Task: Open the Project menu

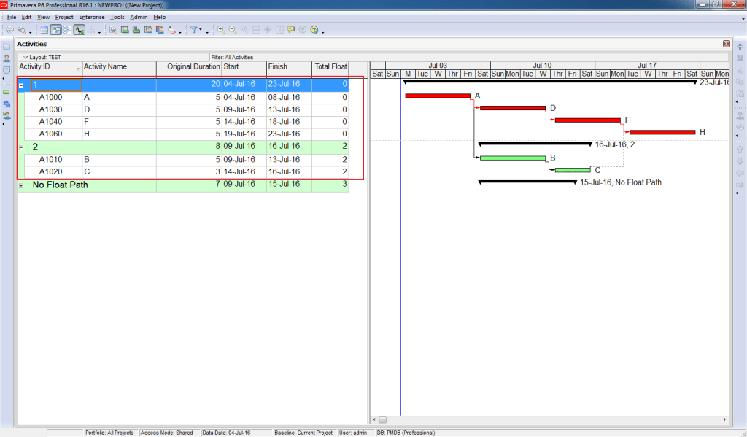Action: pyautogui.click(x=64, y=16)
